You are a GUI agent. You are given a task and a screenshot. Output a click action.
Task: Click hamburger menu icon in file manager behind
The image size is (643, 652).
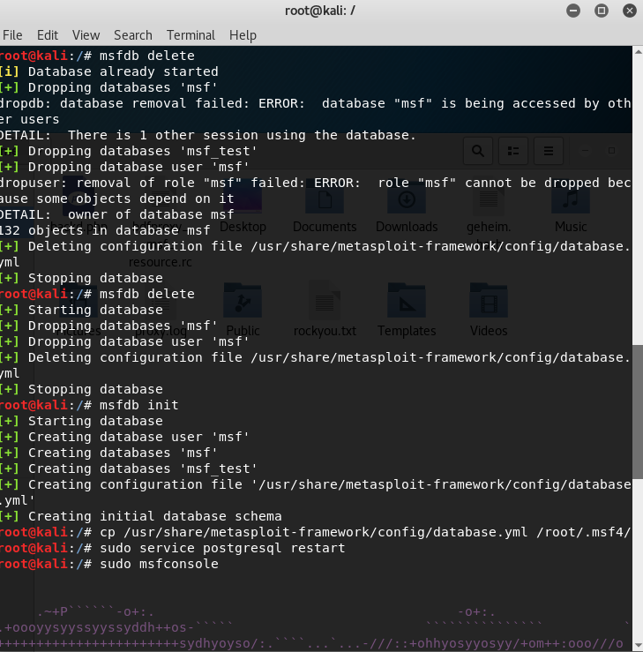(549, 151)
